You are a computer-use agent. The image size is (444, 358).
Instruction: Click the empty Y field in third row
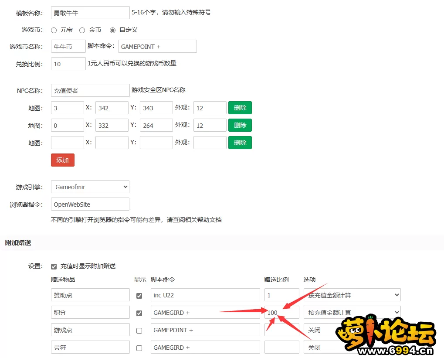click(x=156, y=143)
